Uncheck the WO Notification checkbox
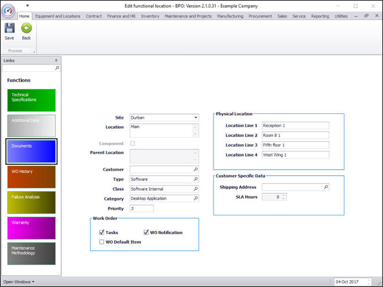 146,232
